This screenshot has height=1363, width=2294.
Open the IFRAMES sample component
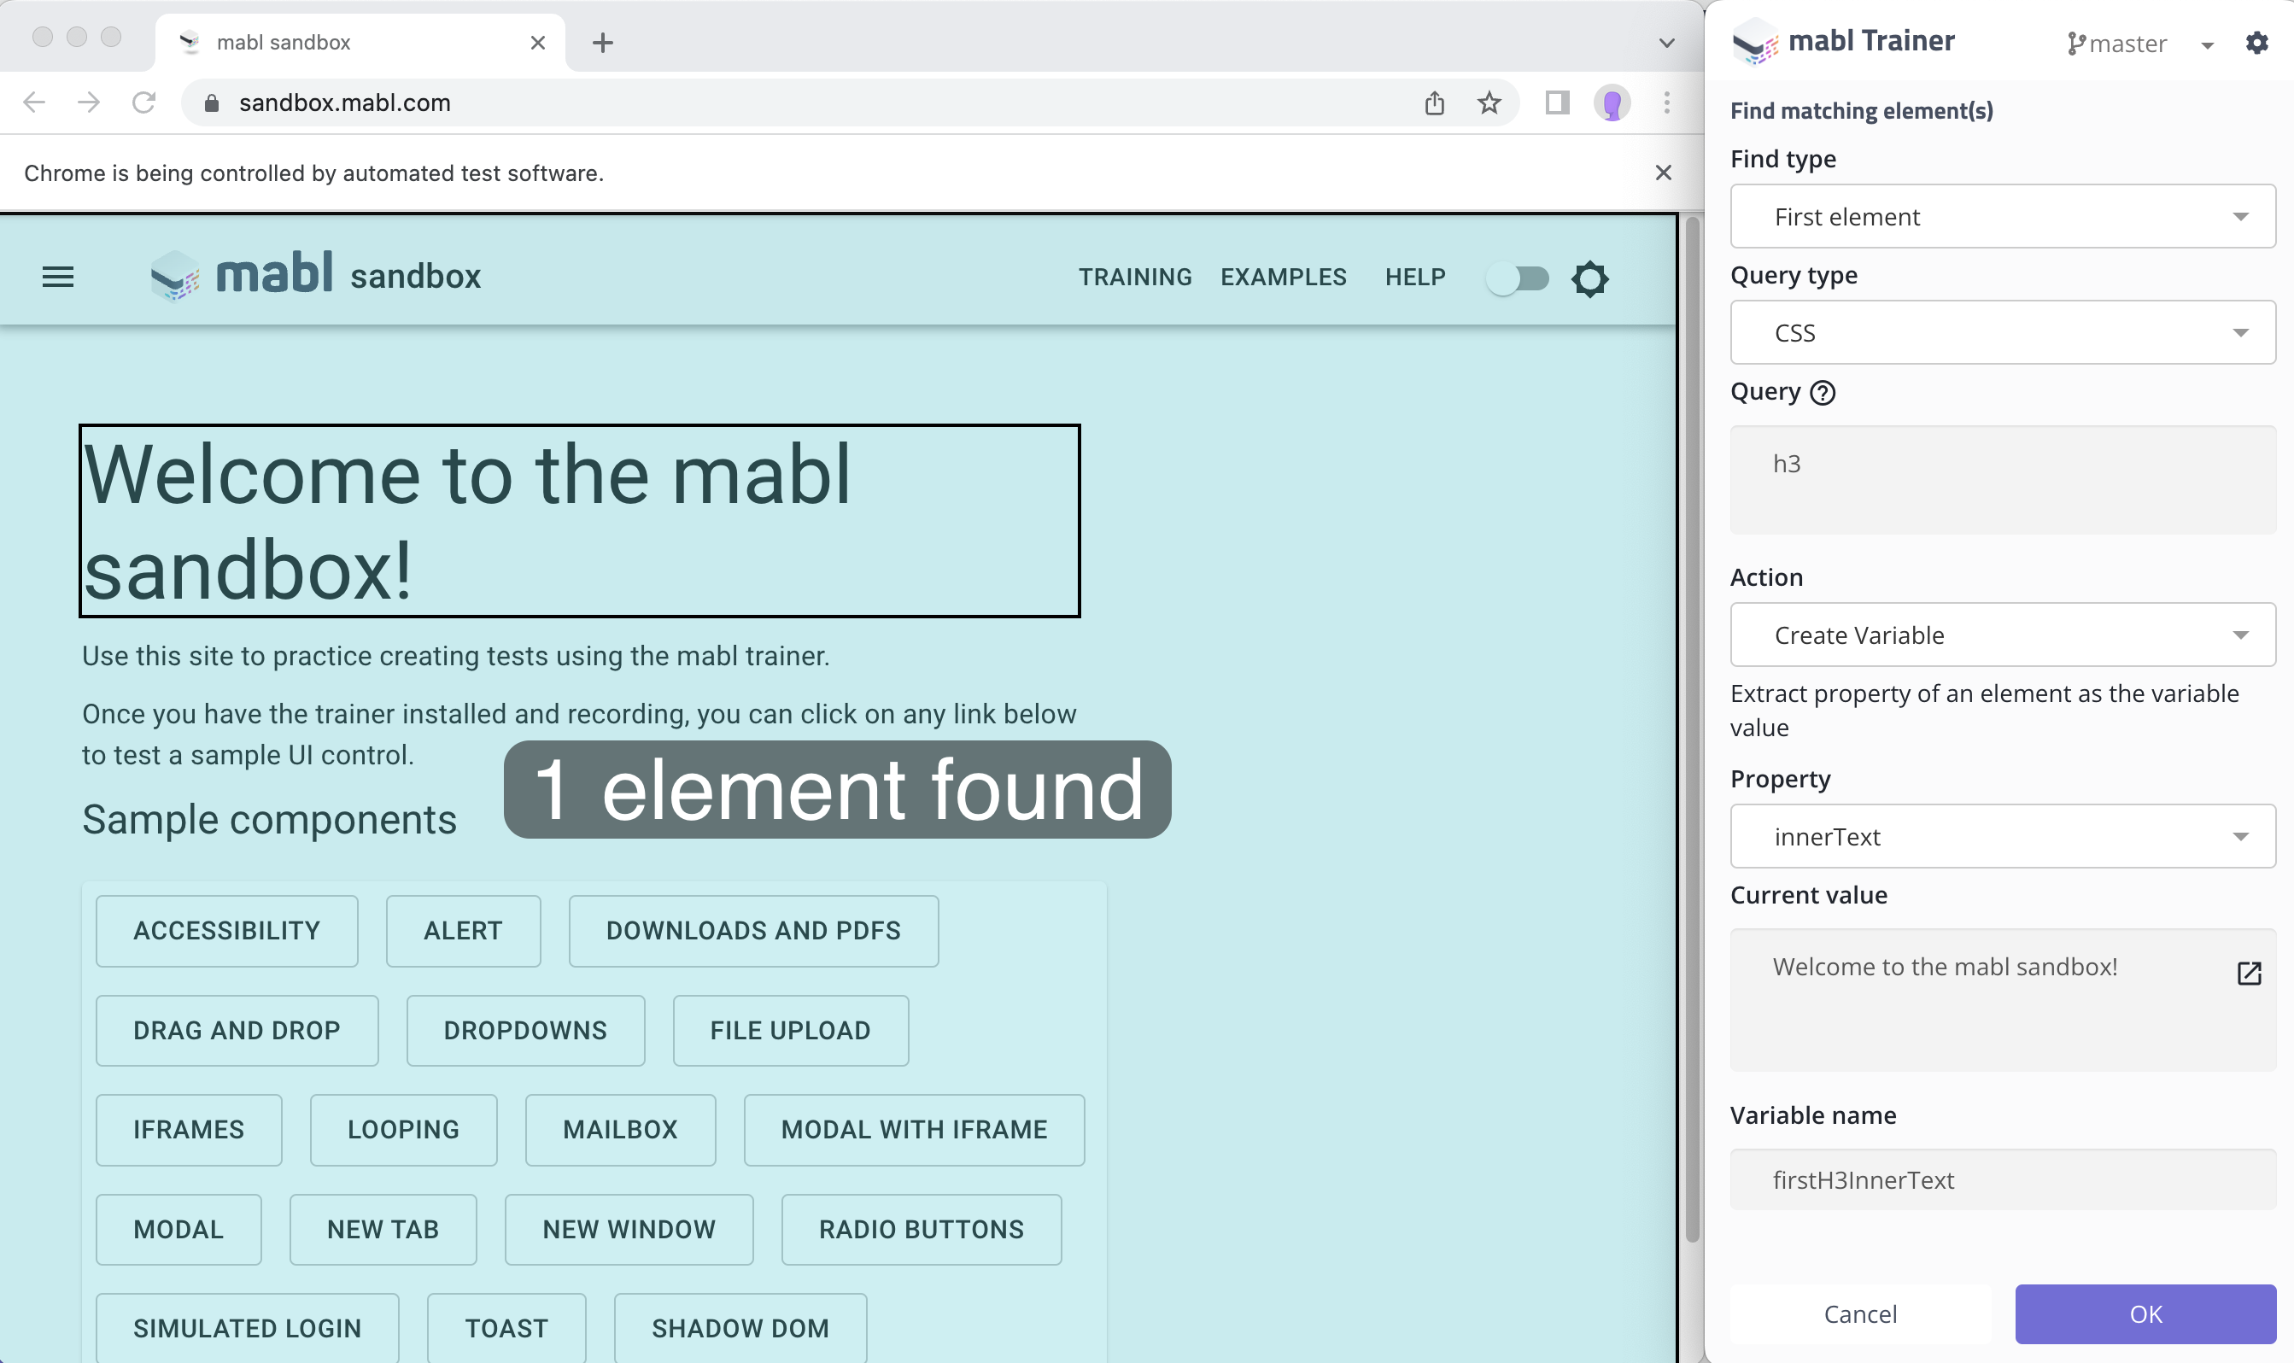[x=188, y=1130]
